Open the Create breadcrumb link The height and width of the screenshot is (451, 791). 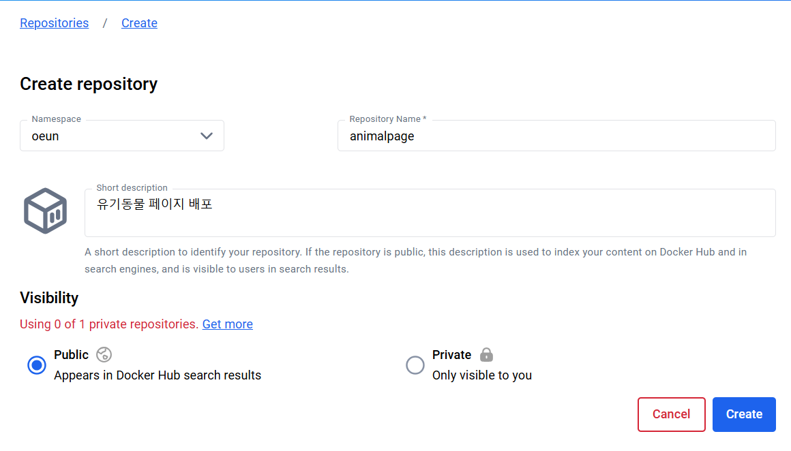tap(139, 23)
